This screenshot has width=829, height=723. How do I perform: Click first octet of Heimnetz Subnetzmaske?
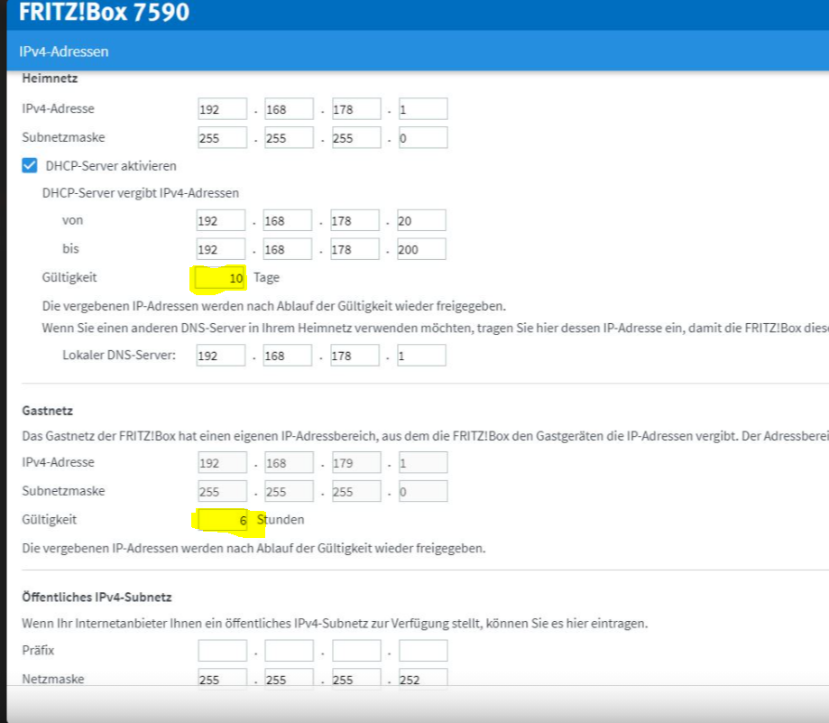point(222,137)
